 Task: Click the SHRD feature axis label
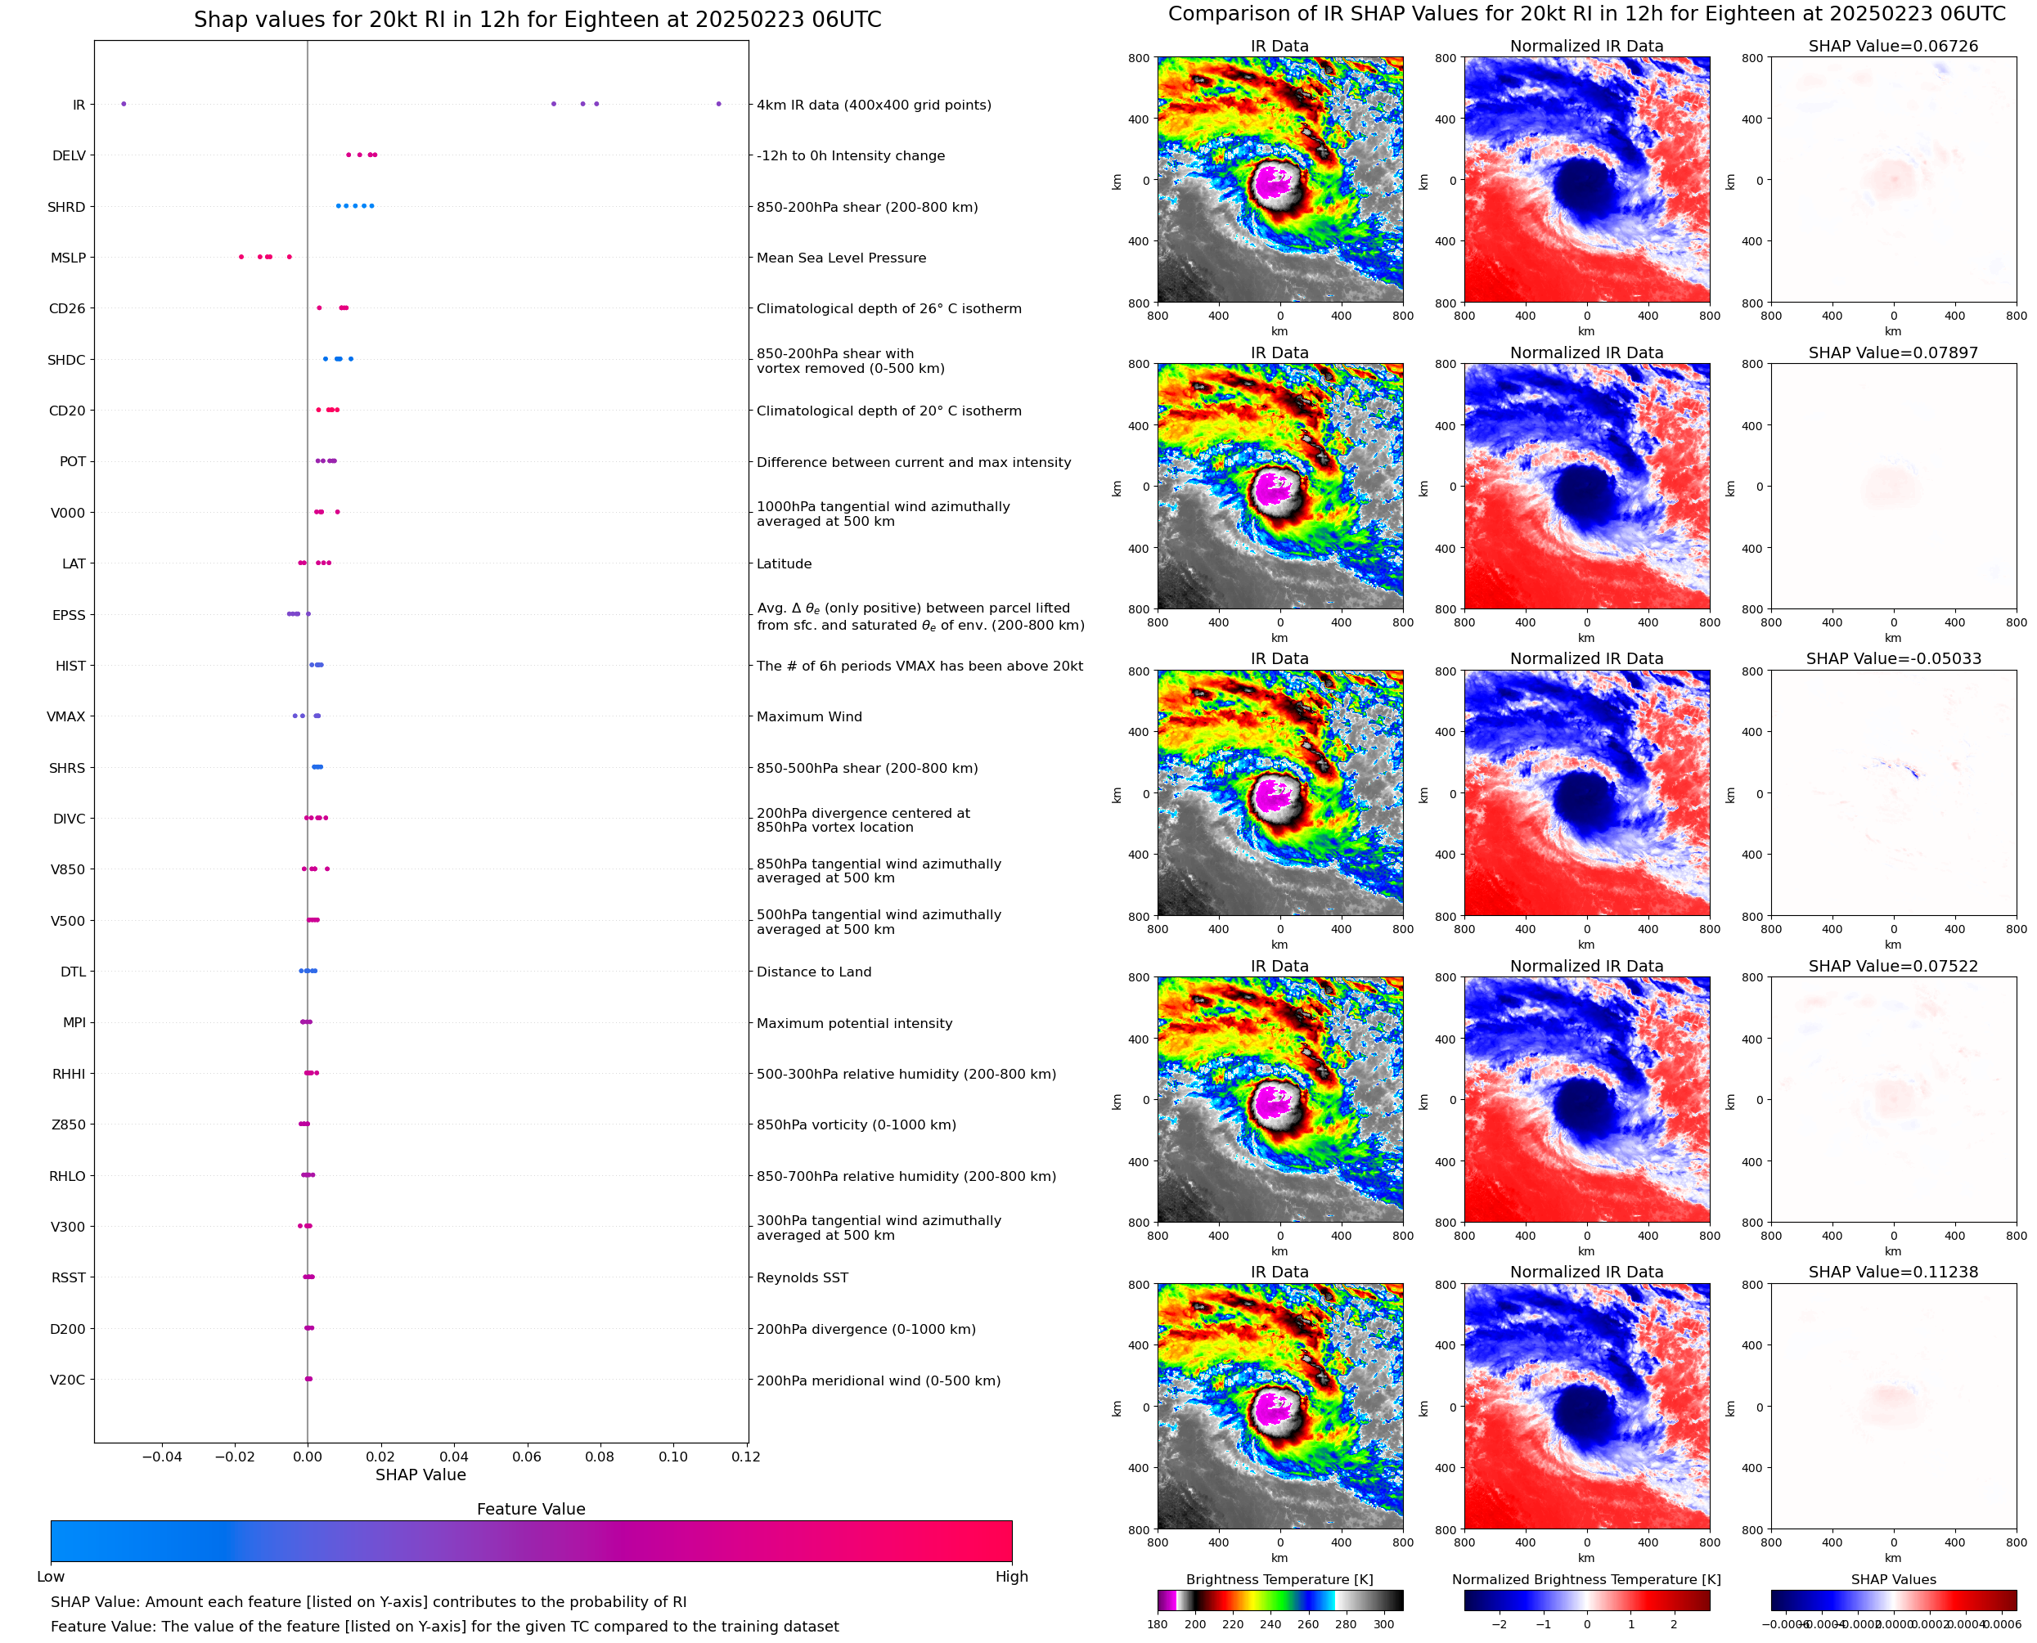coord(66,207)
